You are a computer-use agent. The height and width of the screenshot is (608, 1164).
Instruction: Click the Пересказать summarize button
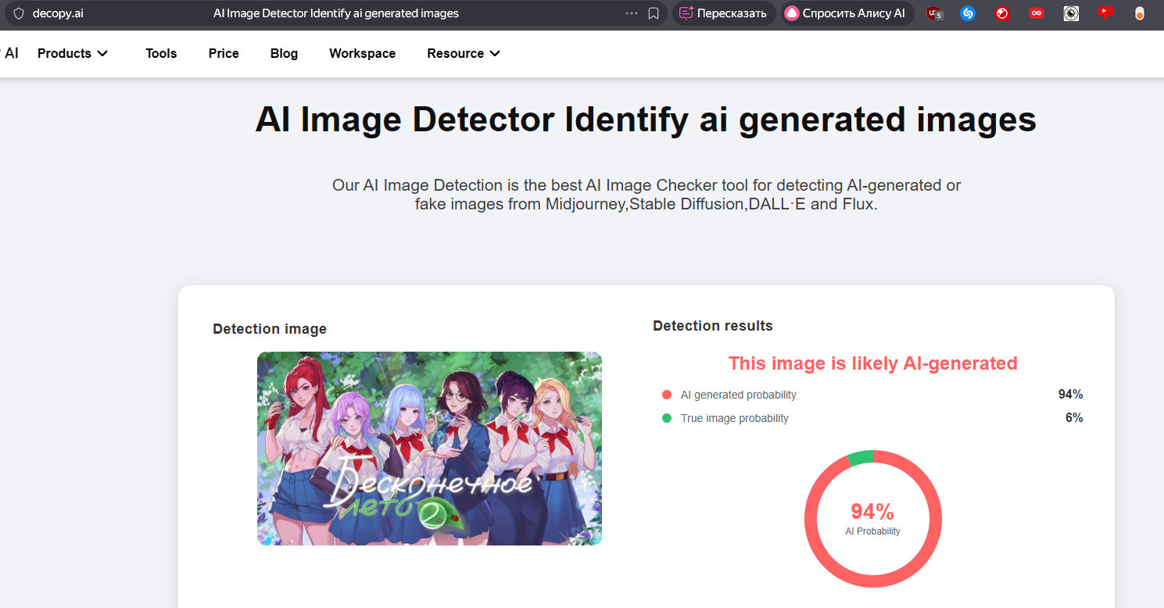click(723, 13)
